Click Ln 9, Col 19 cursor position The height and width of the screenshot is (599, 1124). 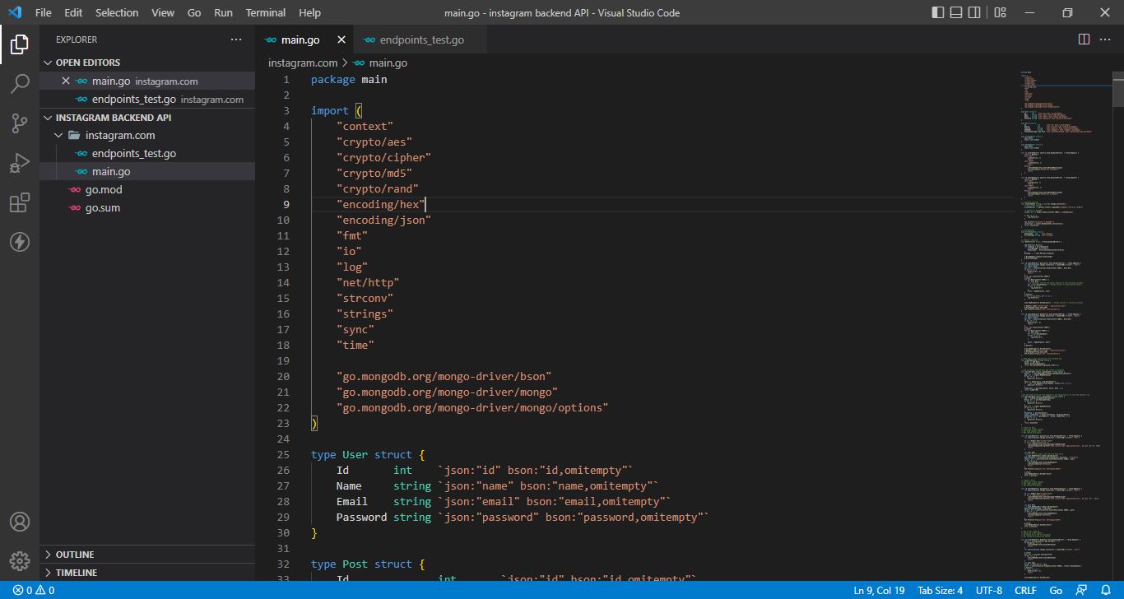pyautogui.click(x=879, y=590)
